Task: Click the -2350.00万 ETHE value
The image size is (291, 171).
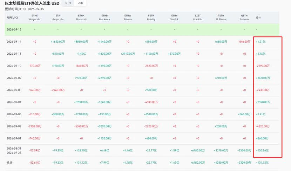Action: tap(34, 126)
